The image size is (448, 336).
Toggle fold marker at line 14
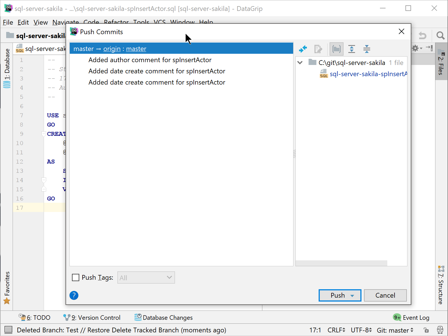44,180
